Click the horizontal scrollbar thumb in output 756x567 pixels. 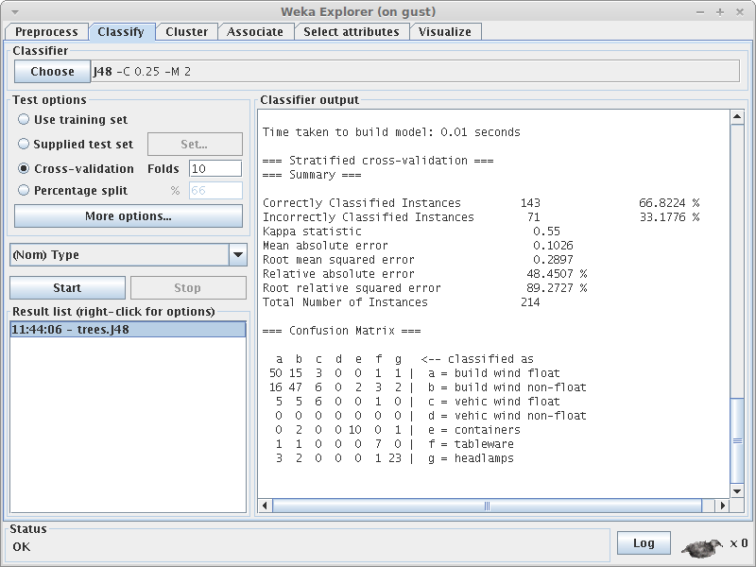coord(487,506)
